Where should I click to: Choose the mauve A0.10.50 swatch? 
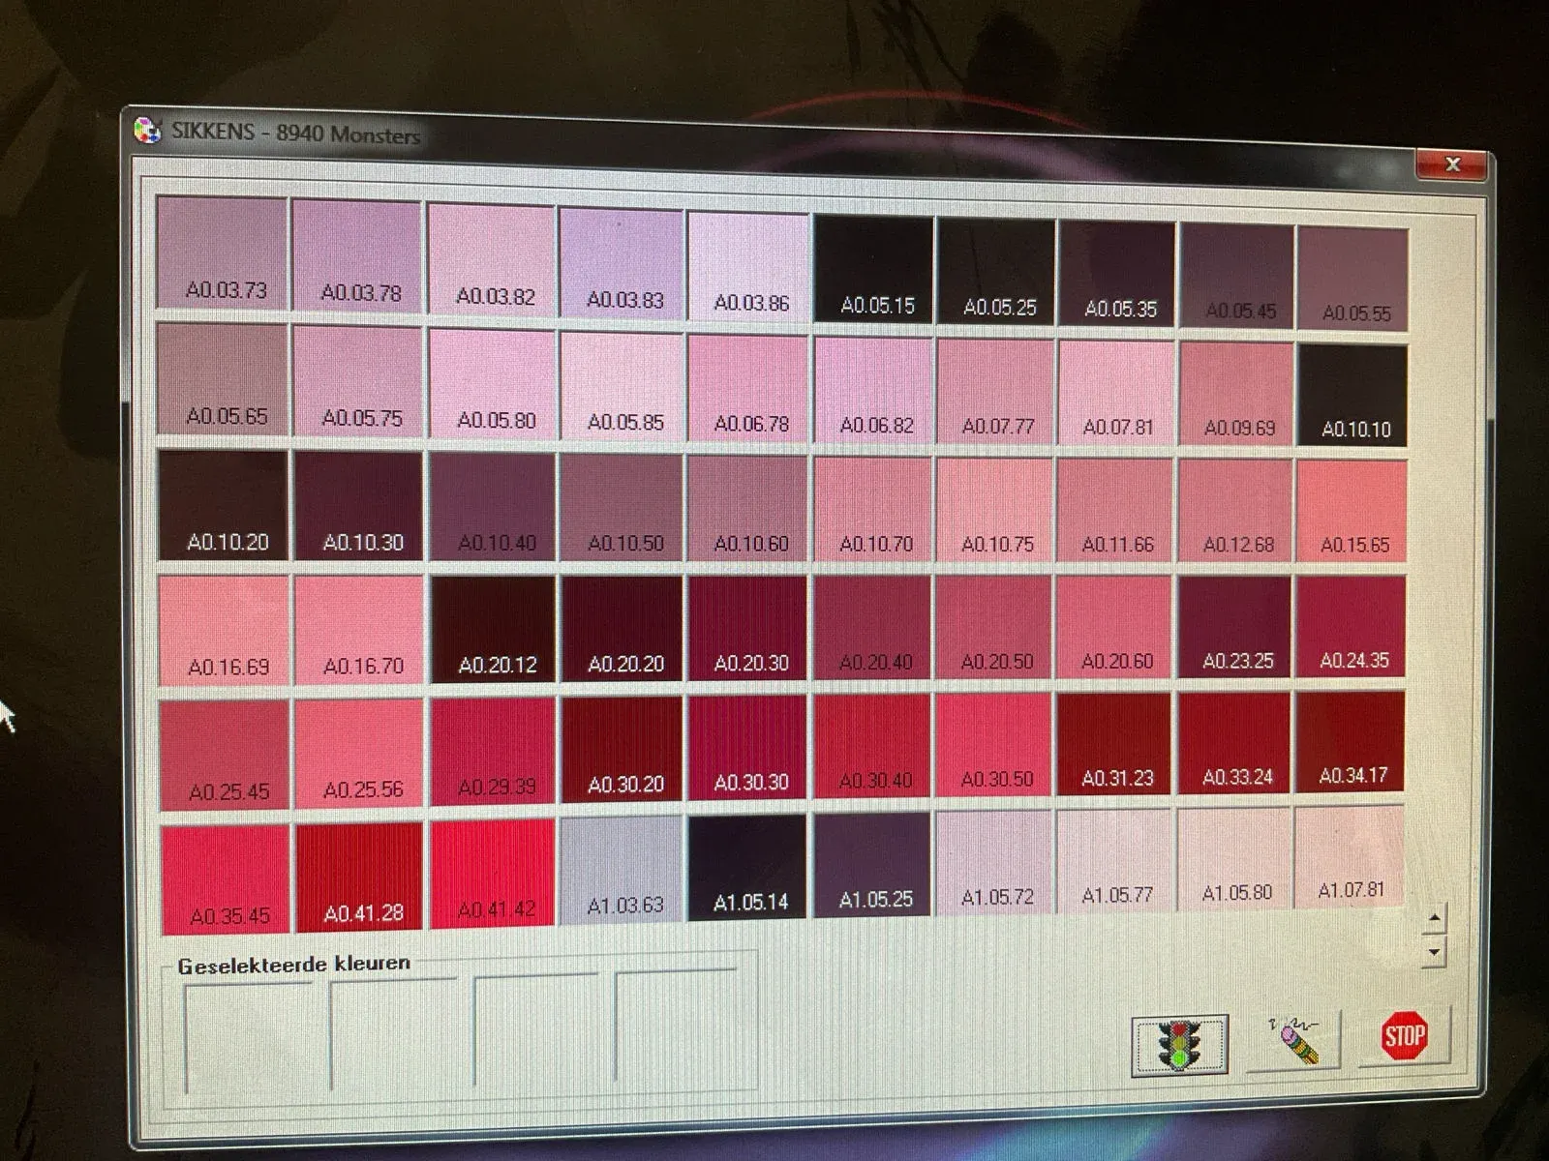623,508
